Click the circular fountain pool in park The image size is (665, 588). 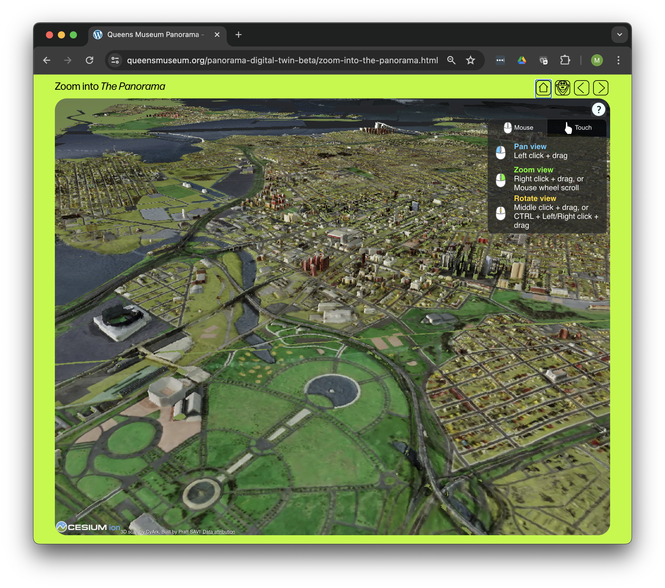point(332,390)
